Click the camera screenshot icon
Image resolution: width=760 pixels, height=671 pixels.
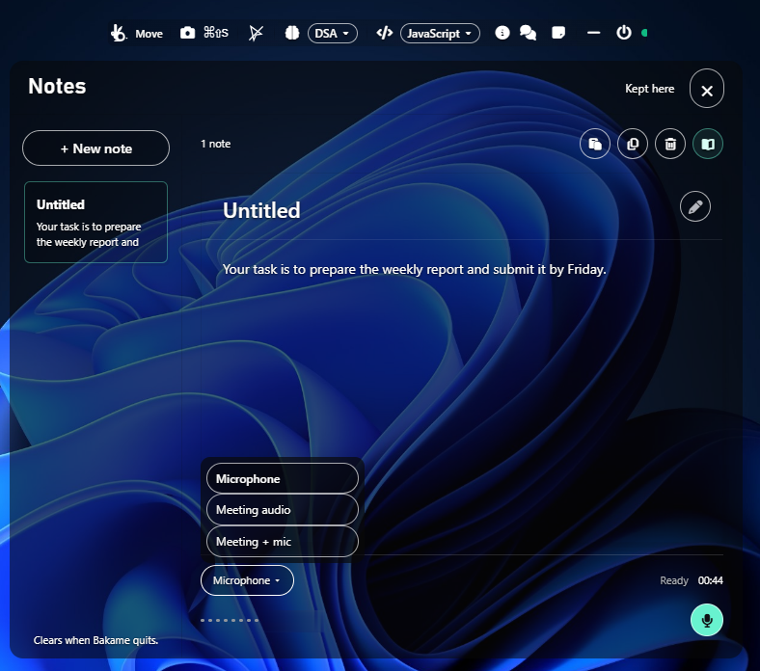[x=187, y=33]
